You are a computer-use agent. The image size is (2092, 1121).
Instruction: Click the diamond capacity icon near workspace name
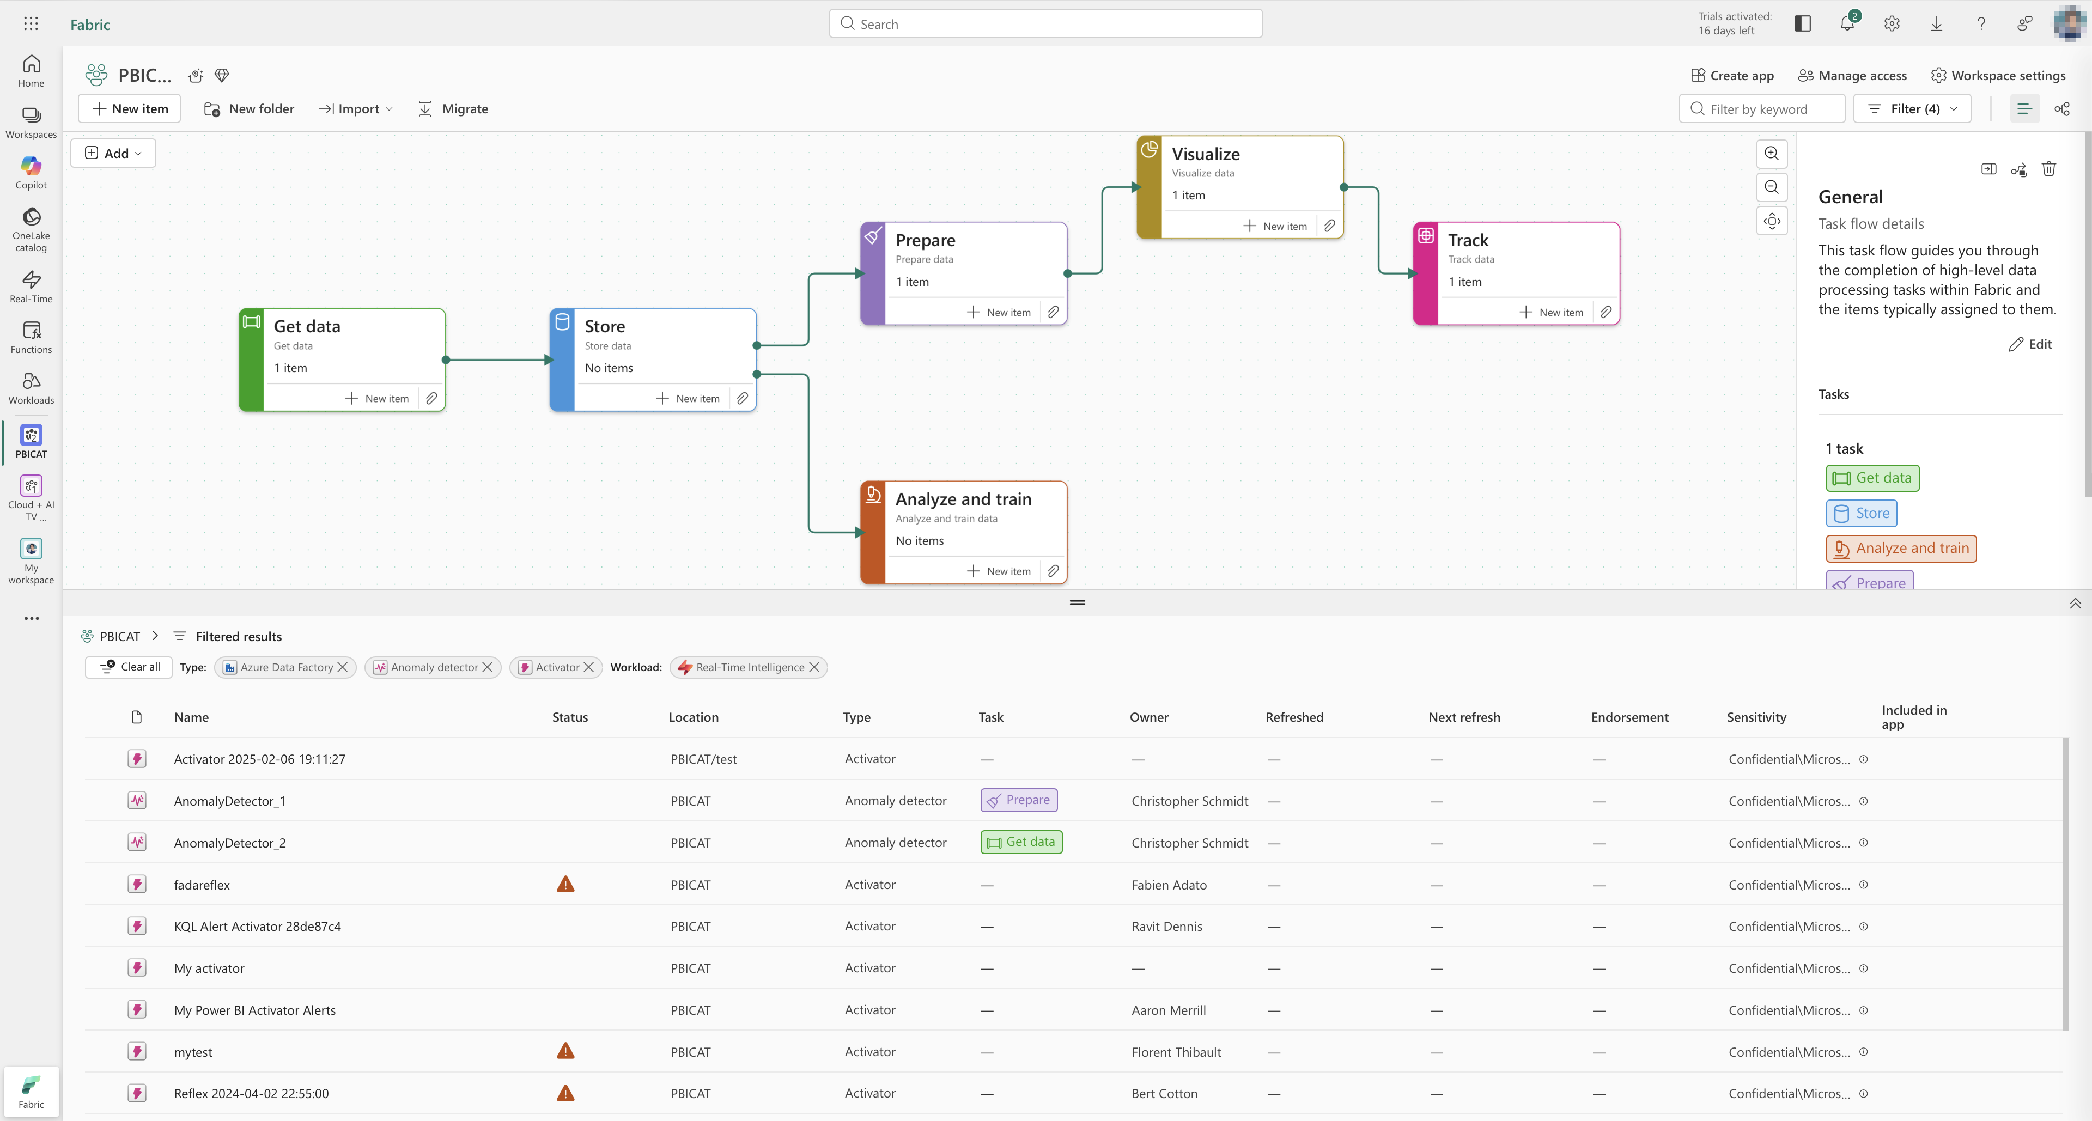tap(222, 76)
